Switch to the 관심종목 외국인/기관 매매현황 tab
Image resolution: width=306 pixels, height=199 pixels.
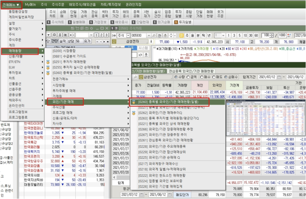tap(190, 71)
